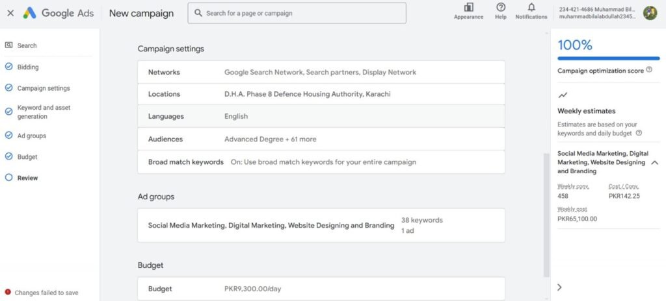Open Keyword and asset generation step
This screenshot has width=666, height=301.
(44, 112)
